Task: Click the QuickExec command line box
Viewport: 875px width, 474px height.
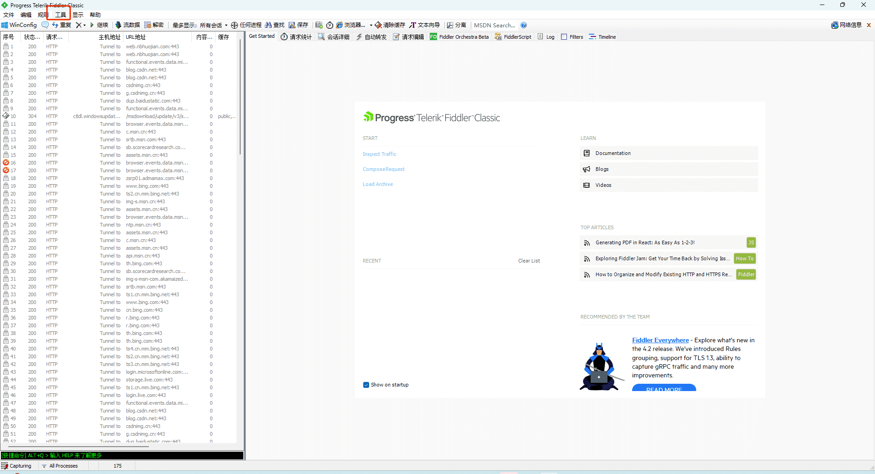Action: click(122, 455)
